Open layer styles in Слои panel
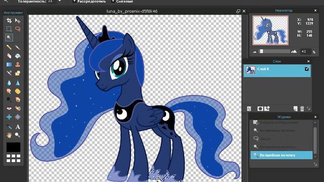The height and width of the screenshot is (182, 324). click(x=267, y=109)
